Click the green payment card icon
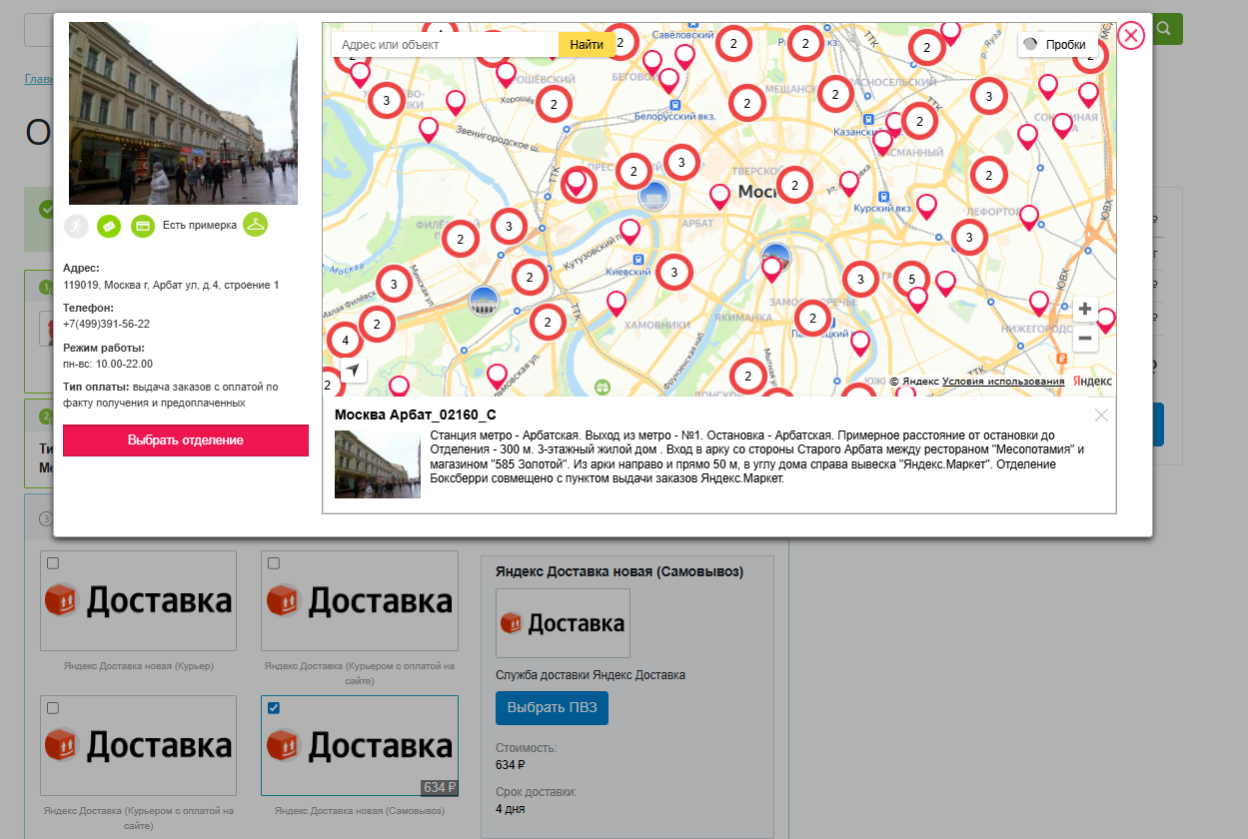The image size is (1248, 839). pos(143,227)
